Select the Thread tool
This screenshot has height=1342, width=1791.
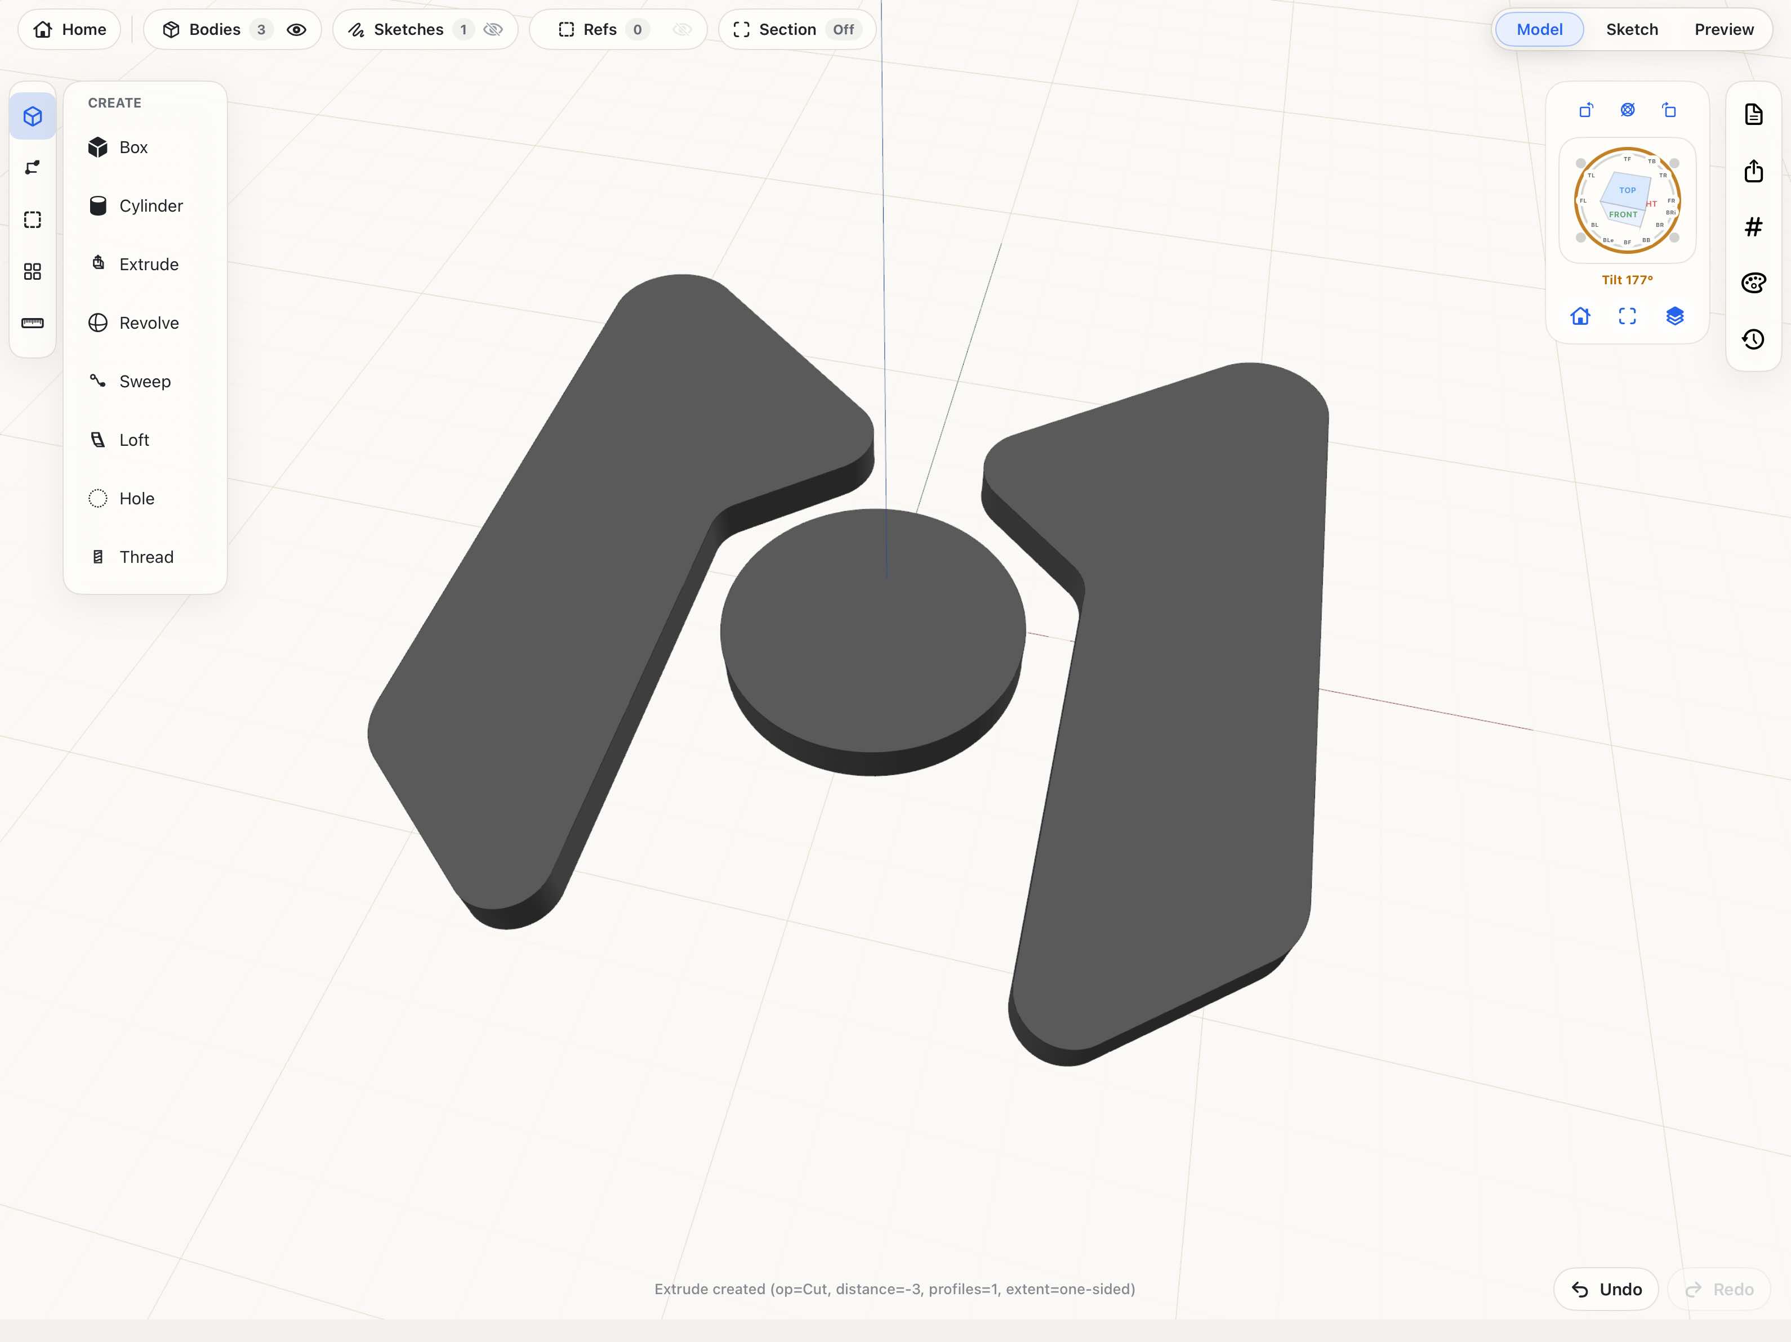click(x=144, y=557)
